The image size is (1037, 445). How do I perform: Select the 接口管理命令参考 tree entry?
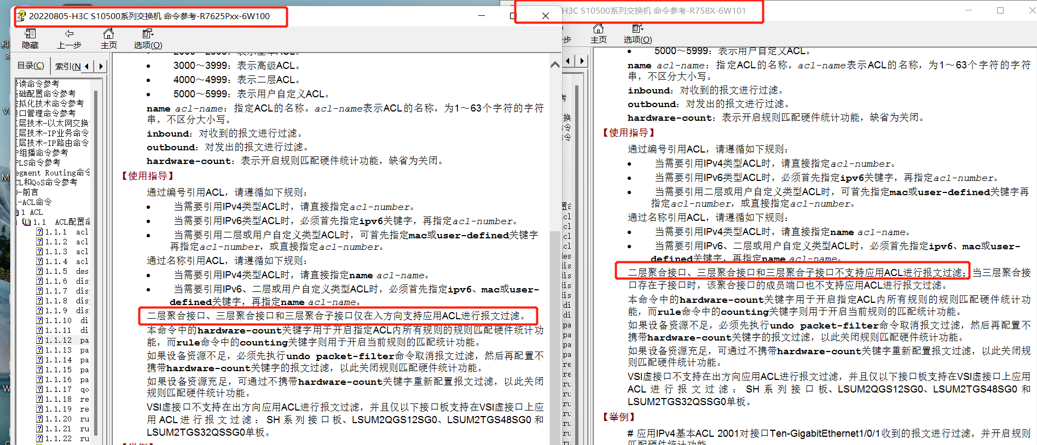pyautogui.click(x=47, y=113)
